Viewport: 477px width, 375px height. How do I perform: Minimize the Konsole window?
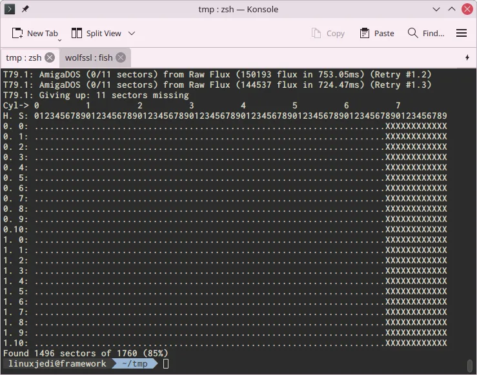pyautogui.click(x=436, y=9)
